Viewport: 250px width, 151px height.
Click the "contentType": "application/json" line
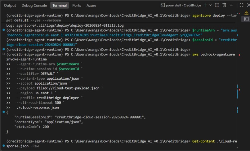49,122
